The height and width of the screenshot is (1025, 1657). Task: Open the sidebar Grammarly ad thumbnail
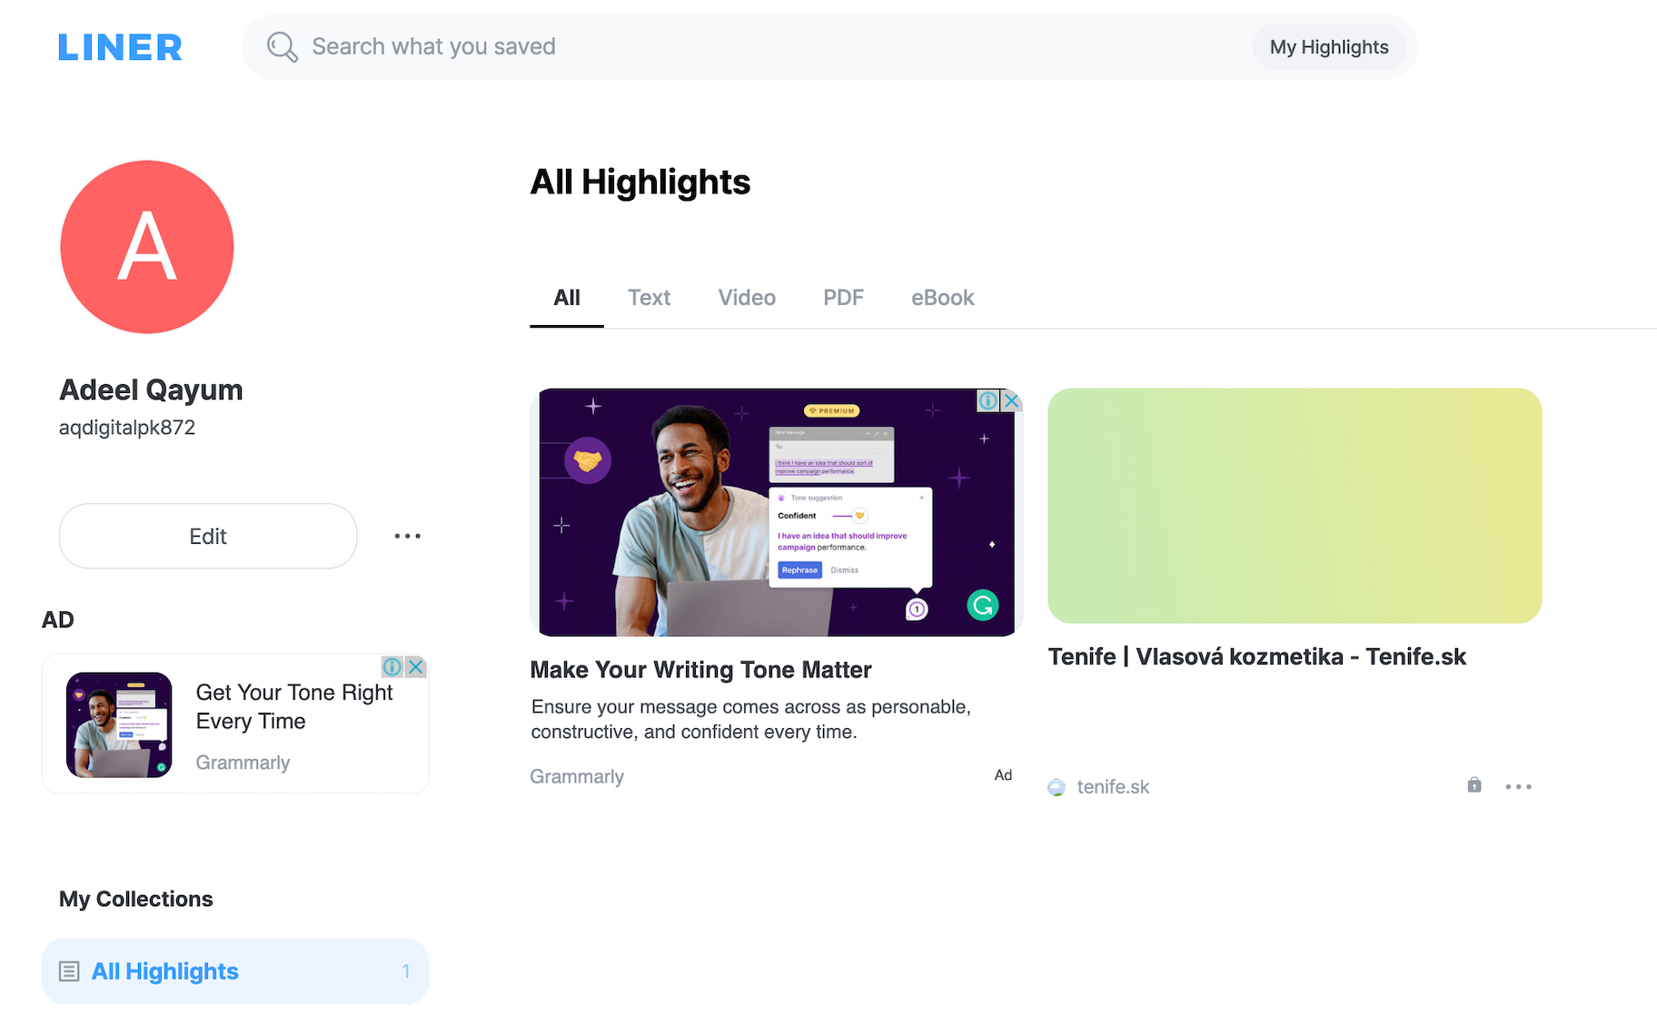tap(119, 724)
